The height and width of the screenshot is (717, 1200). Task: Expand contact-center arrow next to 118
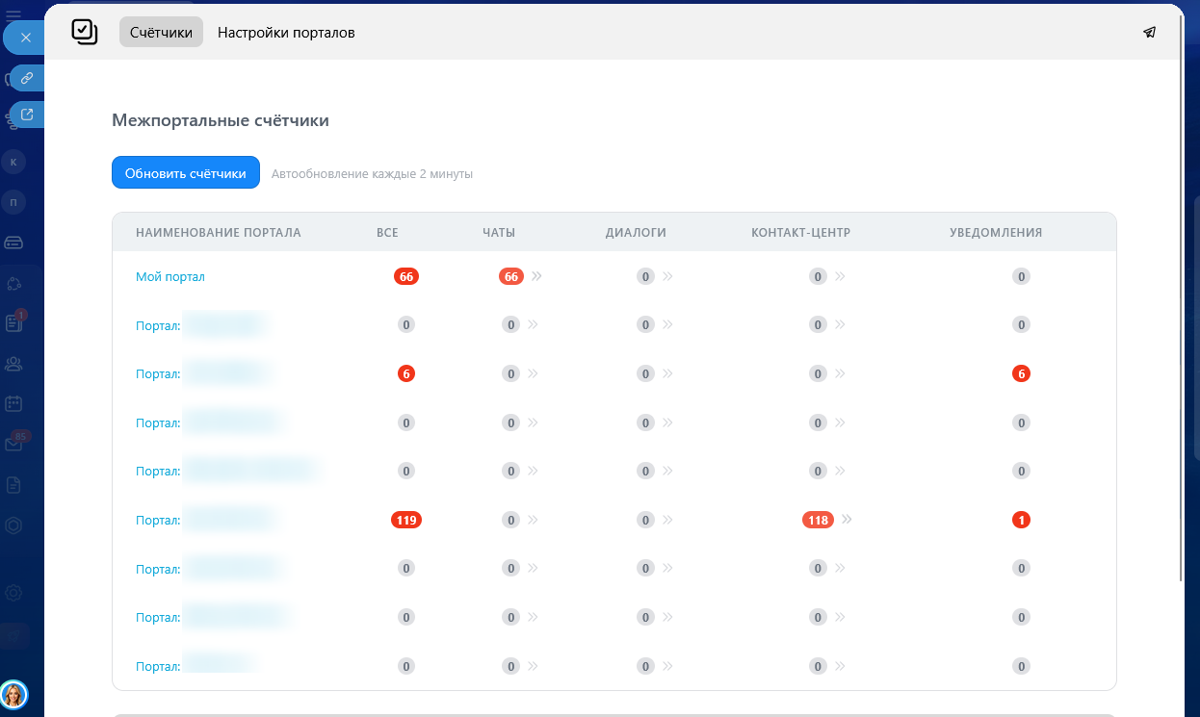pyautogui.click(x=847, y=520)
